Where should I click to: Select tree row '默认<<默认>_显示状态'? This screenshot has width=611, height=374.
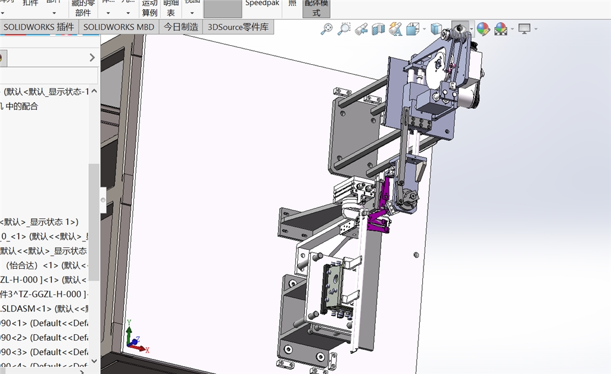(x=45, y=251)
